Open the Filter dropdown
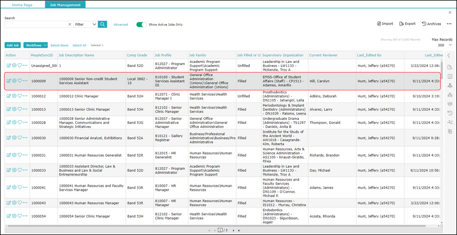This screenshot has height=235, width=457. pos(85,24)
